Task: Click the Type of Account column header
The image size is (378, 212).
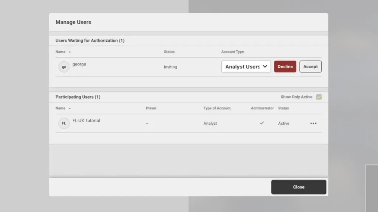Action: point(217,108)
